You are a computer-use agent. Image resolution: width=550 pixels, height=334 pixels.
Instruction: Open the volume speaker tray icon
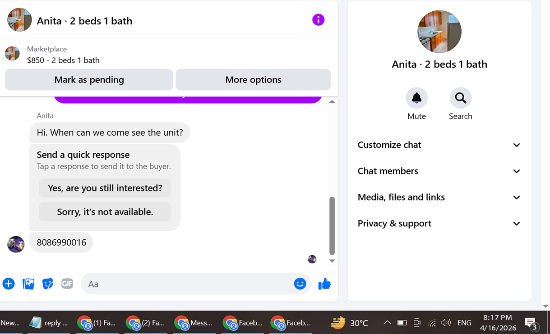tap(446, 323)
